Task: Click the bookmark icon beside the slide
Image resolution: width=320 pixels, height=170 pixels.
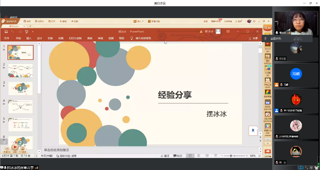Action: pos(253,130)
